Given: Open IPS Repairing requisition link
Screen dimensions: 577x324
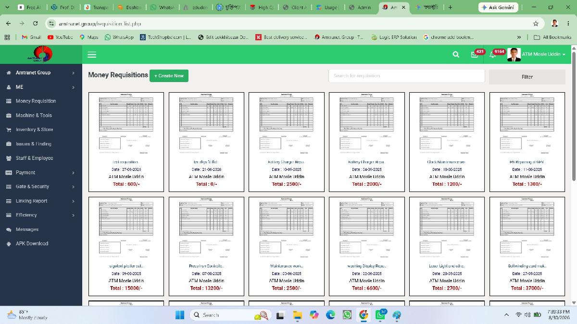Looking at the screenshot, I should (527, 162).
